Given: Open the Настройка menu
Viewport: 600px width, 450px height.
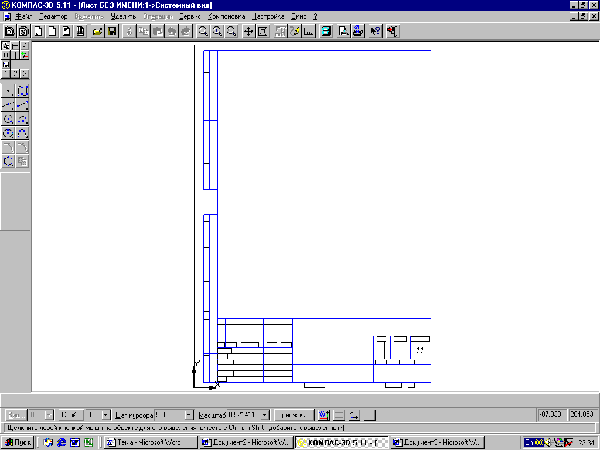Looking at the screenshot, I should (x=268, y=16).
